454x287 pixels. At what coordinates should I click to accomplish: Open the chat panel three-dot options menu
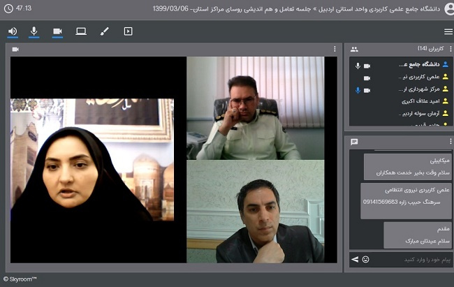448,142
